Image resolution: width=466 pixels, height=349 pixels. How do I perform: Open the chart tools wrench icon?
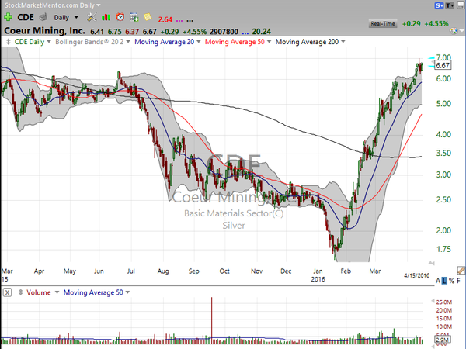92,17
